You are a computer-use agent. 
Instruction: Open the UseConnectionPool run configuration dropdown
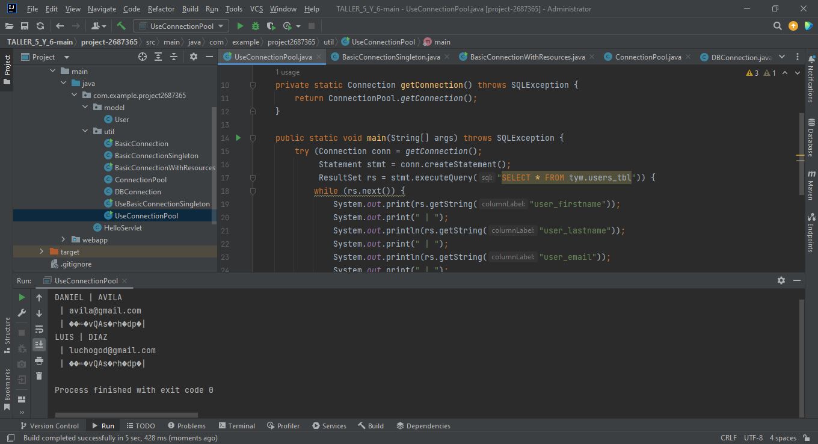(x=180, y=26)
